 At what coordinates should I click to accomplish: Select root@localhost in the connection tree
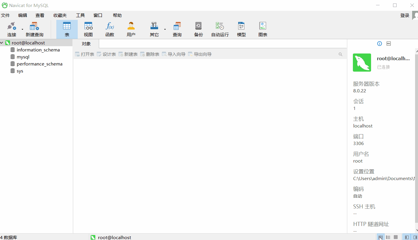coord(28,43)
